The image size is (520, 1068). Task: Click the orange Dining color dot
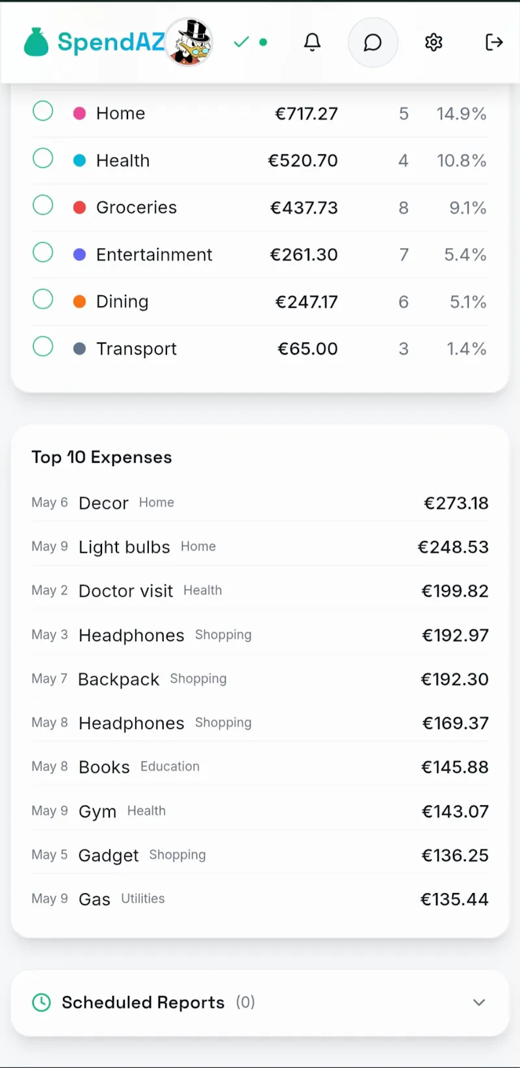80,301
